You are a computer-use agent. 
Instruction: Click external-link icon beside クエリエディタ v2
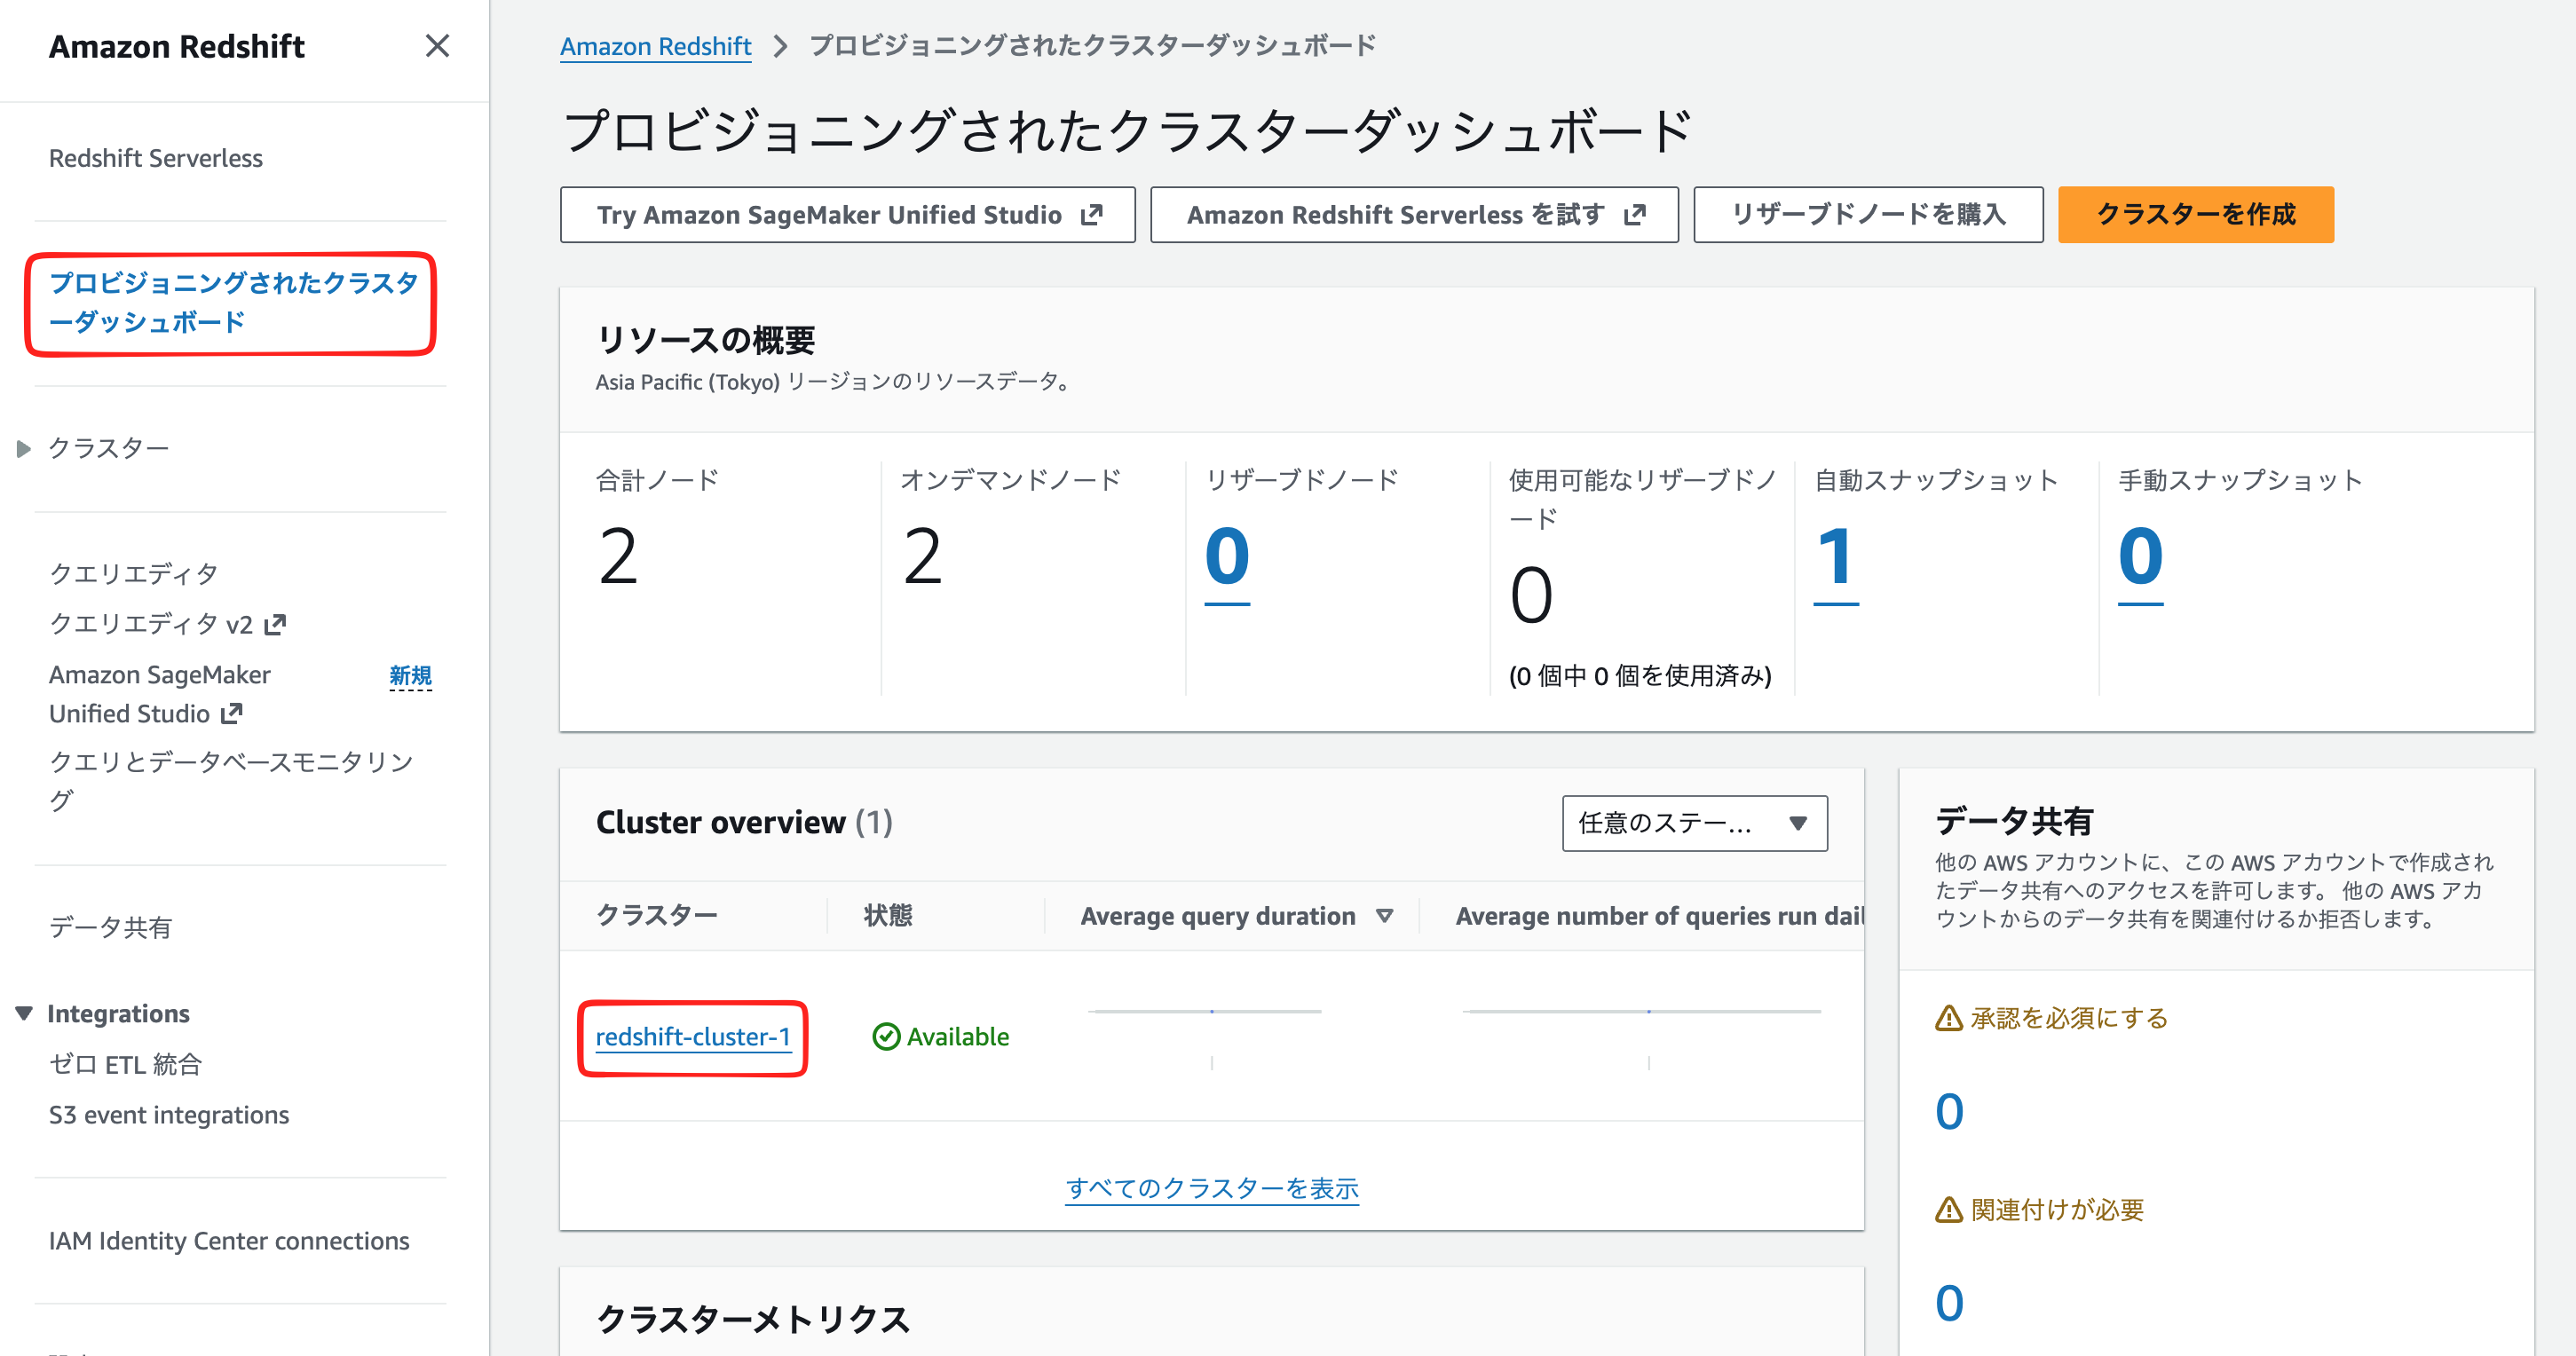(275, 625)
